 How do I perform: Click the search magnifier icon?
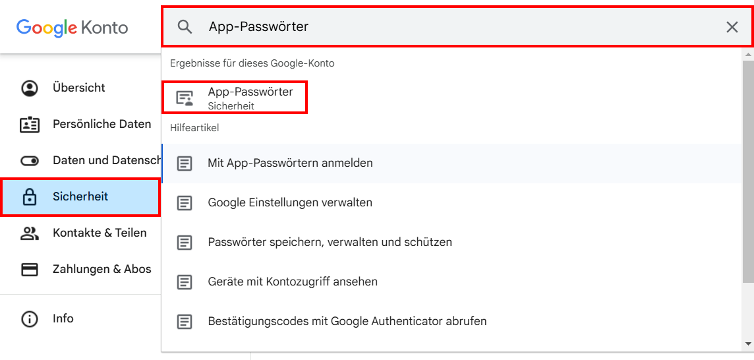tap(185, 27)
